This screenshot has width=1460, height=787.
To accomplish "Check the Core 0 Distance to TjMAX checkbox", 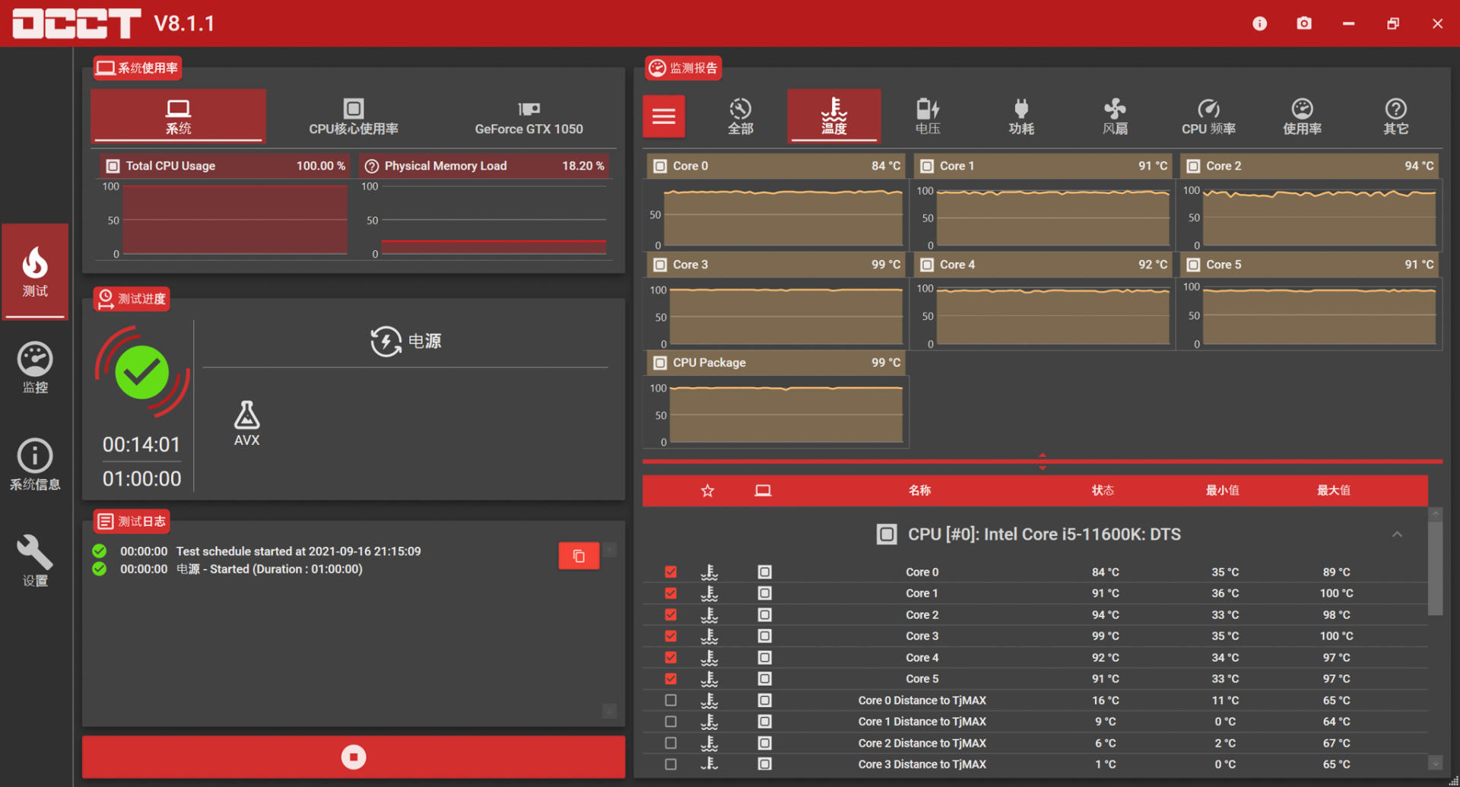I will click(x=671, y=700).
